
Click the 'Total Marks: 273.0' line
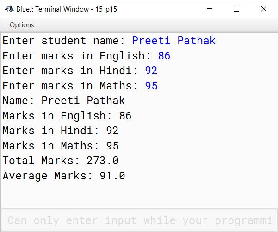[x=61, y=161]
